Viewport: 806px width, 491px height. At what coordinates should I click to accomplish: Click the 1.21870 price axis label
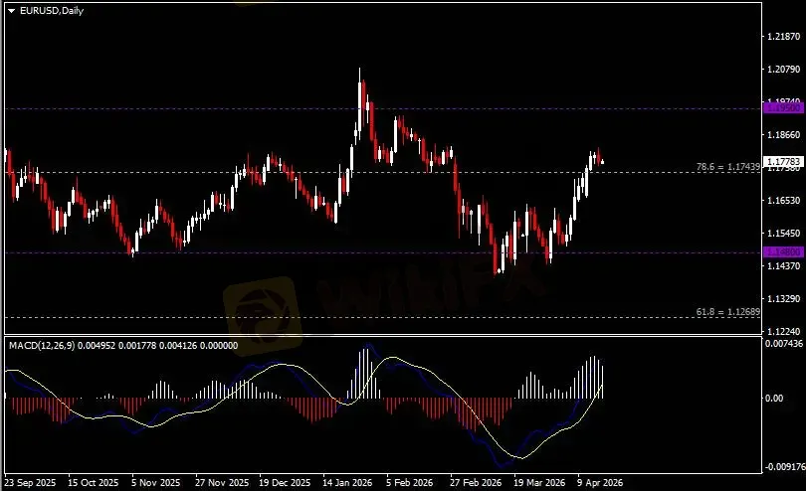(x=783, y=37)
